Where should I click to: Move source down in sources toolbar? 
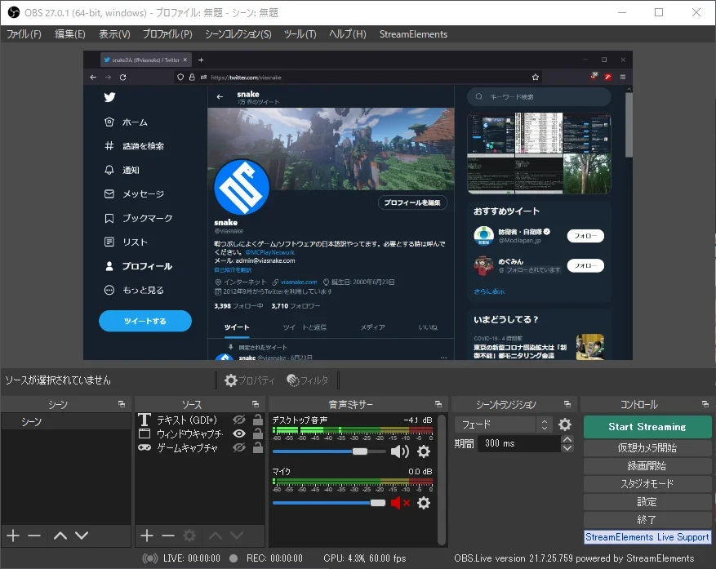237,536
